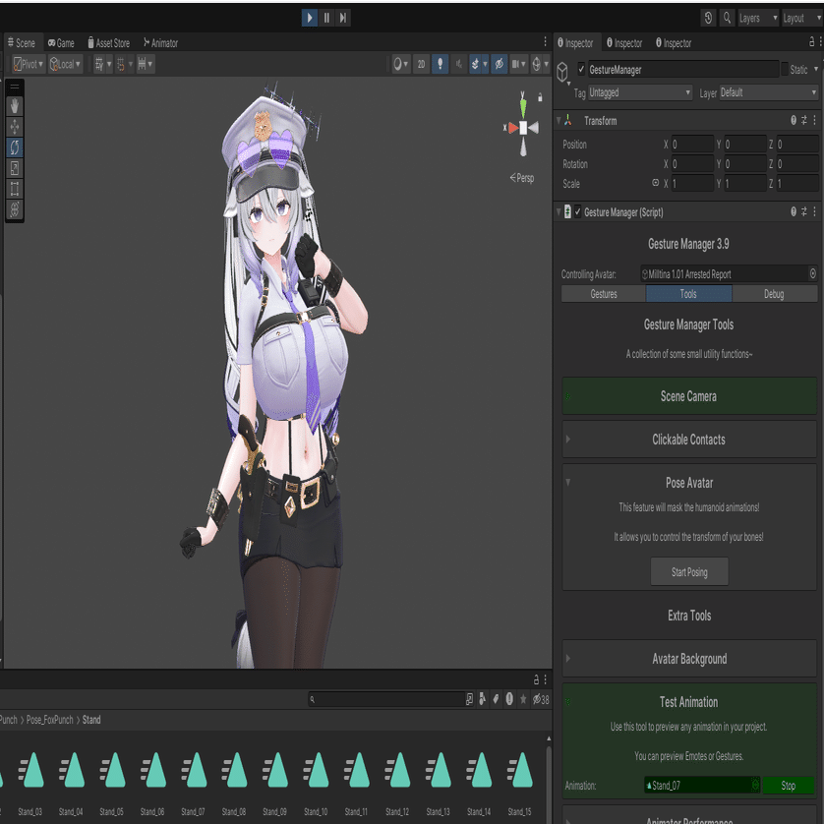Click the Start Posing button
824x824 pixels.
click(689, 572)
